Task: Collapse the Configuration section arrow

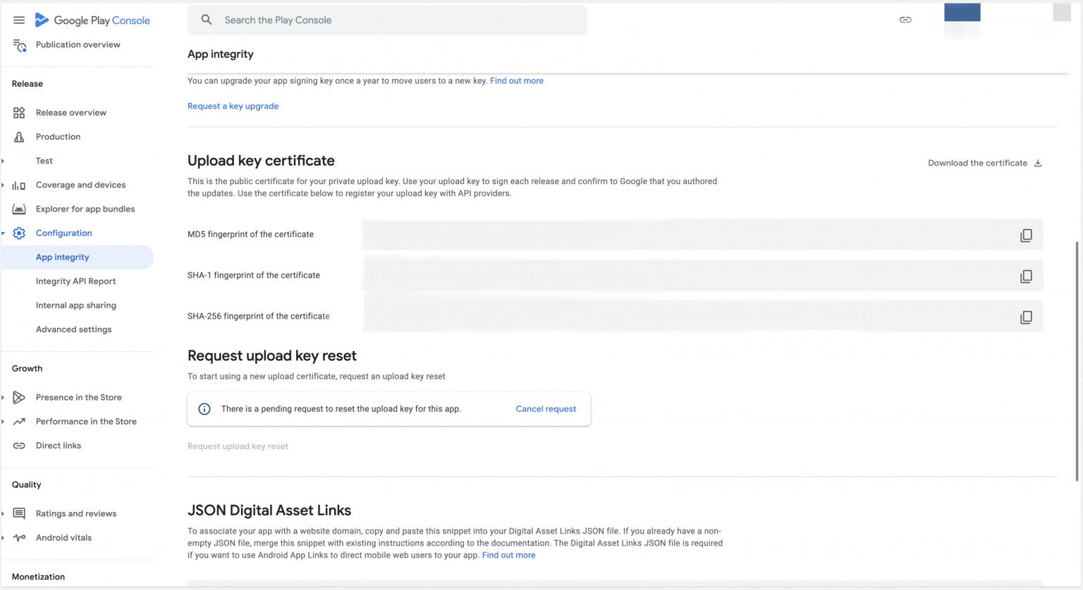Action: click(4, 233)
